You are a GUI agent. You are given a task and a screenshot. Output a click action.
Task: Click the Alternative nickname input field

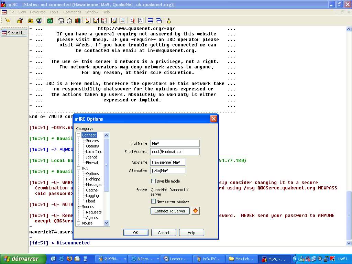point(168,170)
